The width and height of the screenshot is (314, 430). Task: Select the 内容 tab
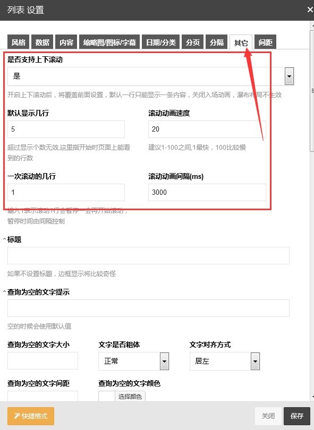tap(66, 42)
